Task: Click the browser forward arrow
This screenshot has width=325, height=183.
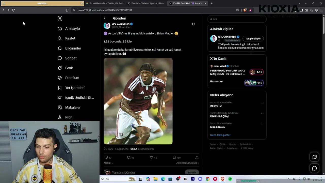Action: [8, 10]
